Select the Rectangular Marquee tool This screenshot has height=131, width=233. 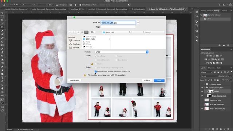[2, 16]
